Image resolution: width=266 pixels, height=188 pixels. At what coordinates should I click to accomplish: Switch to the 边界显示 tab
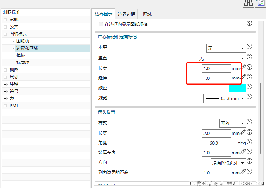[x=103, y=14]
